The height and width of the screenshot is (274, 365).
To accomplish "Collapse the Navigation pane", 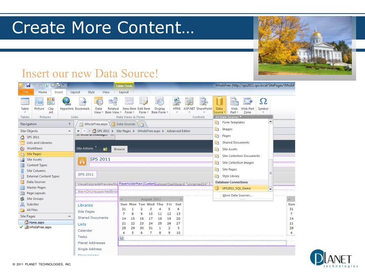I will point(70,124).
